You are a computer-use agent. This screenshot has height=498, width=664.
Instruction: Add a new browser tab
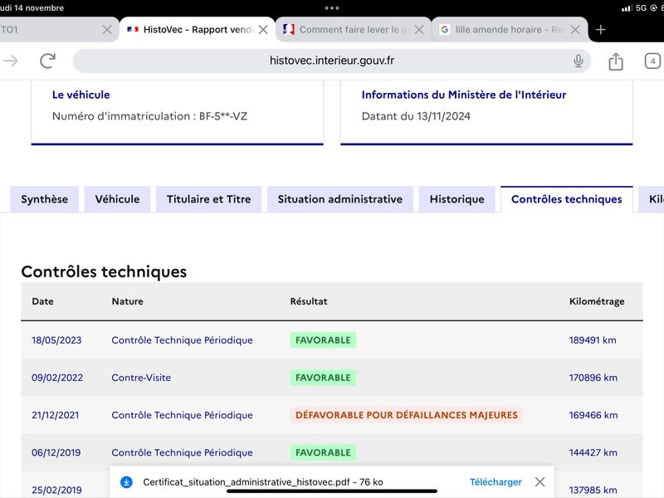[x=600, y=30]
